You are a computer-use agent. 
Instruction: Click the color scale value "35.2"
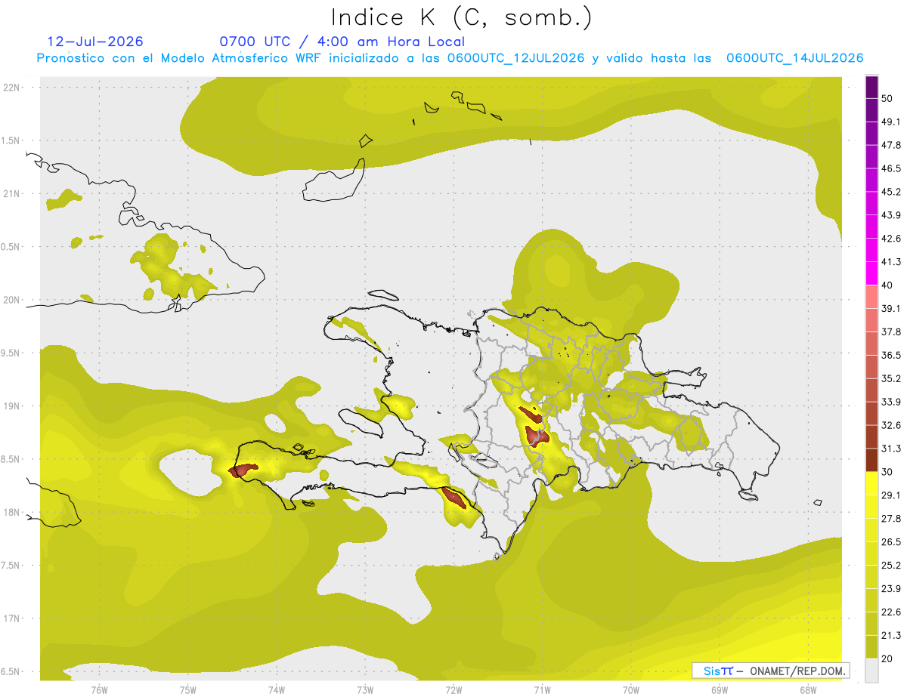click(890, 378)
